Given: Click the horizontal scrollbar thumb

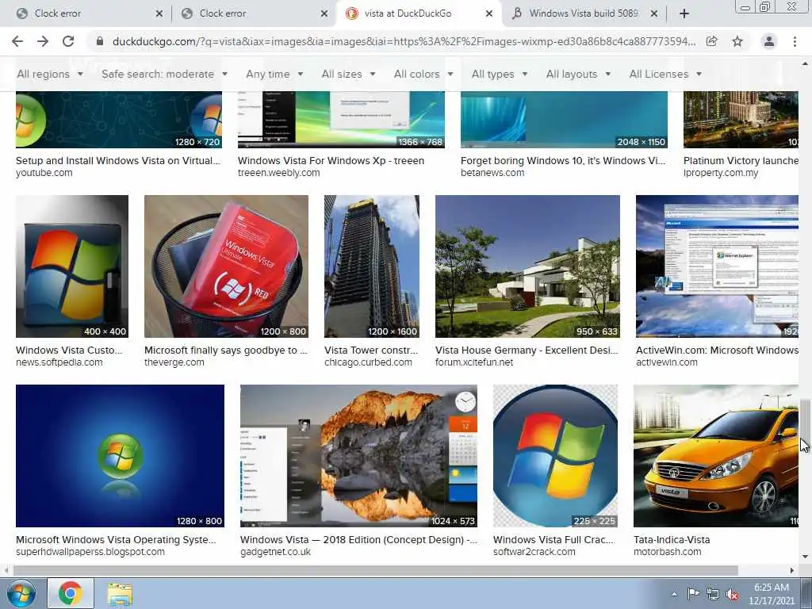Looking at the screenshot, I should point(375,570).
